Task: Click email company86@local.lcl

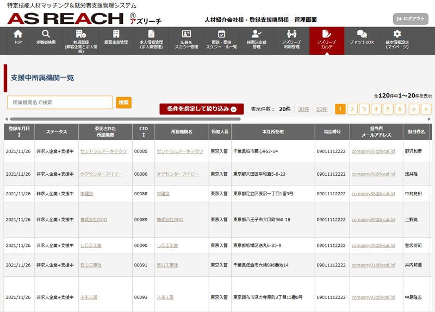Action: click(373, 174)
